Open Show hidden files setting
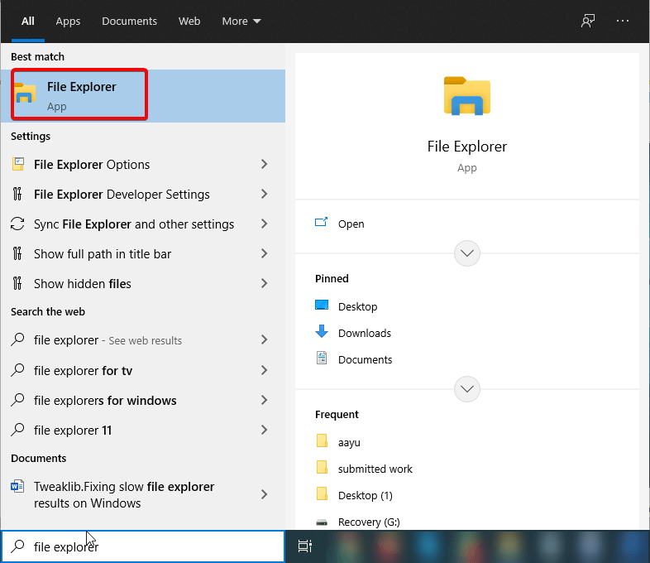The width and height of the screenshot is (650, 563). coord(83,284)
